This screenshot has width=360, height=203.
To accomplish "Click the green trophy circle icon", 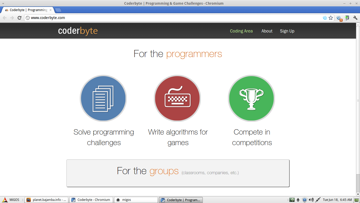I will 251,98.
